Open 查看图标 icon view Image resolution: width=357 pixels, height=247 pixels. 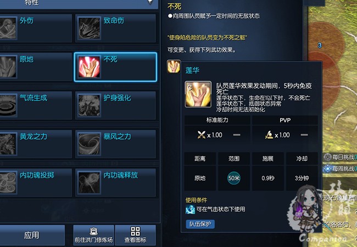(x=136, y=235)
